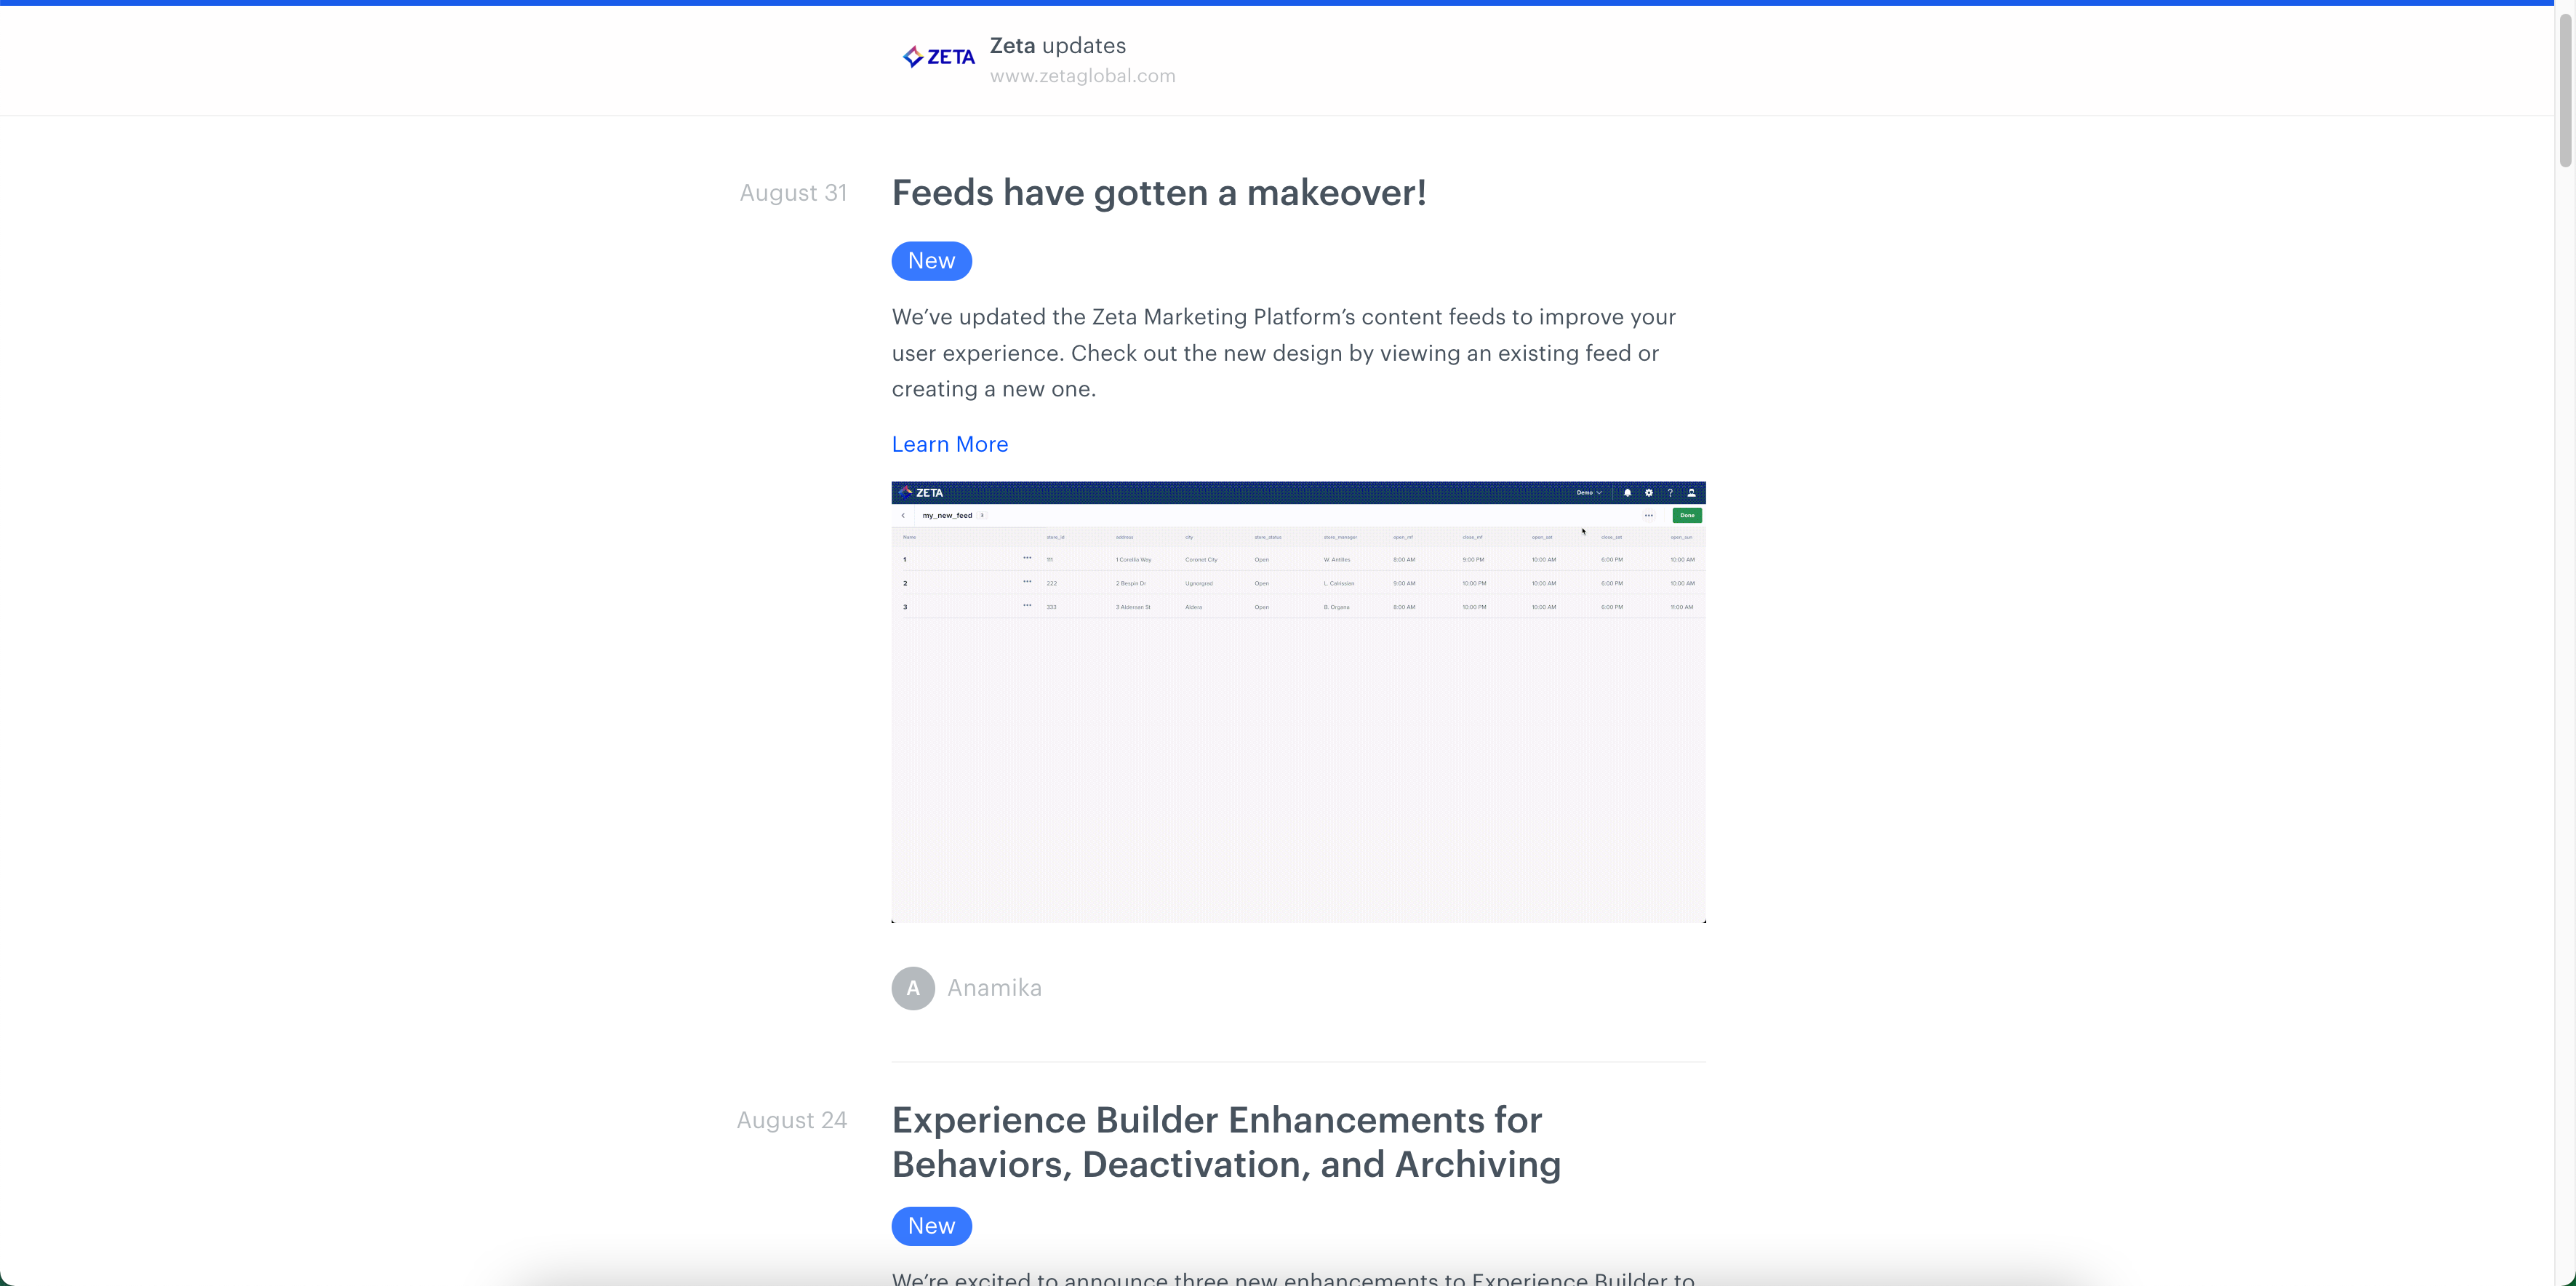
Task: Click the back chevron beside my_new_feed
Action: [x=903, y=516]
